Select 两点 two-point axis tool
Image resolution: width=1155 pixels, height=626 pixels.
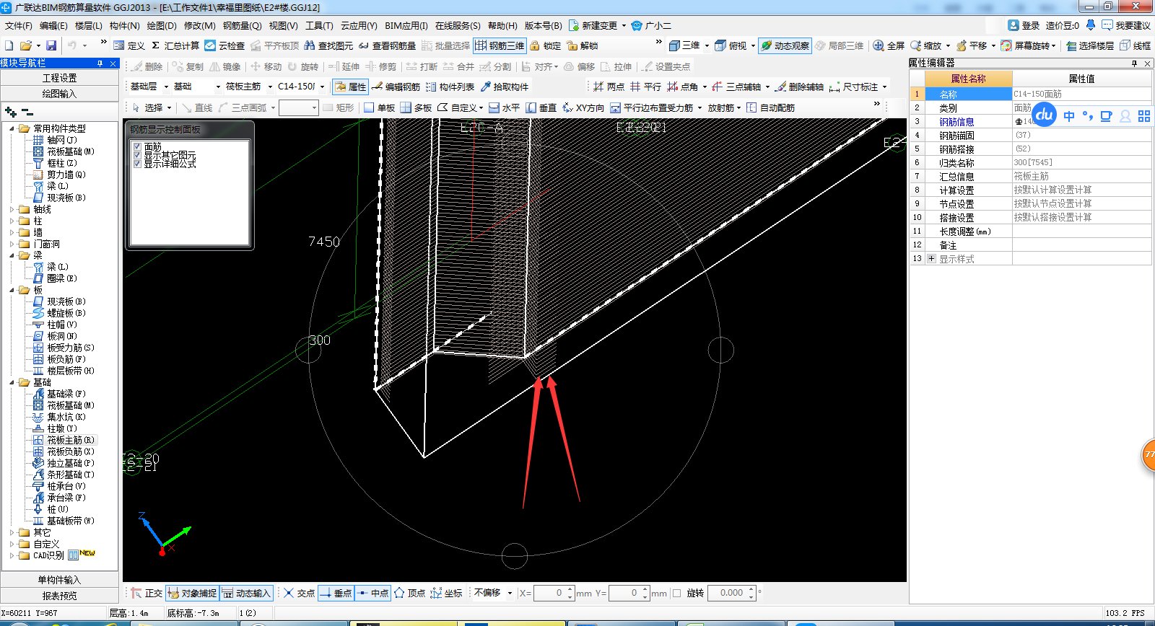[609, 87]
